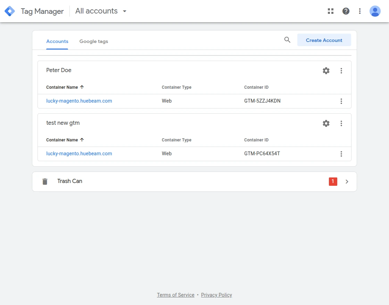The height and width of the screenshot is (305, 389).
Task: Select the GTM-5ZZJ4KDN container ID text
Action: click(x=262, y=101)
